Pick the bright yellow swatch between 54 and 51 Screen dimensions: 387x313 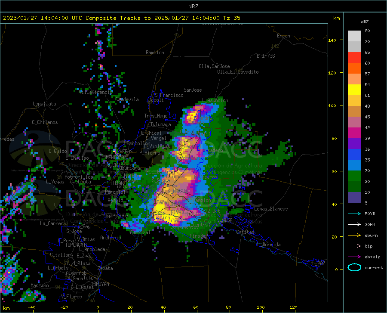point(354,90)
